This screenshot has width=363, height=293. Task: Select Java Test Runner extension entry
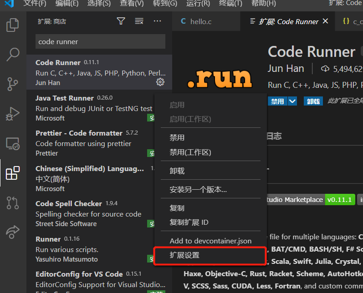(91, 108)
